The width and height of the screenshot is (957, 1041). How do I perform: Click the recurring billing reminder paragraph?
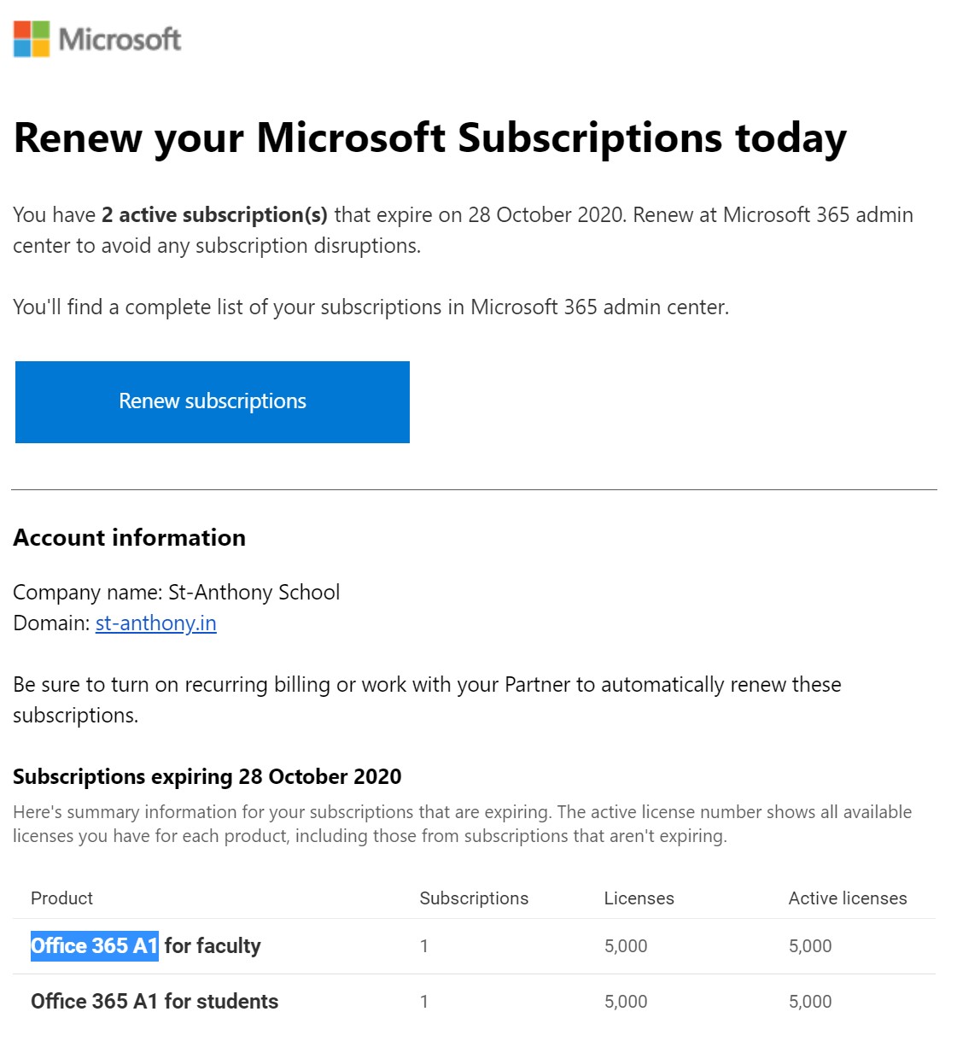(x=427, y=699)
